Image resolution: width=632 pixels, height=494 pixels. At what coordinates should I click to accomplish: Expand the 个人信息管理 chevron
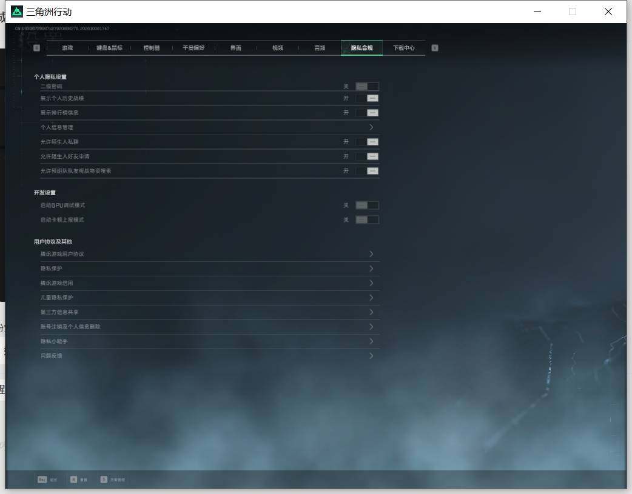(371, 127)
